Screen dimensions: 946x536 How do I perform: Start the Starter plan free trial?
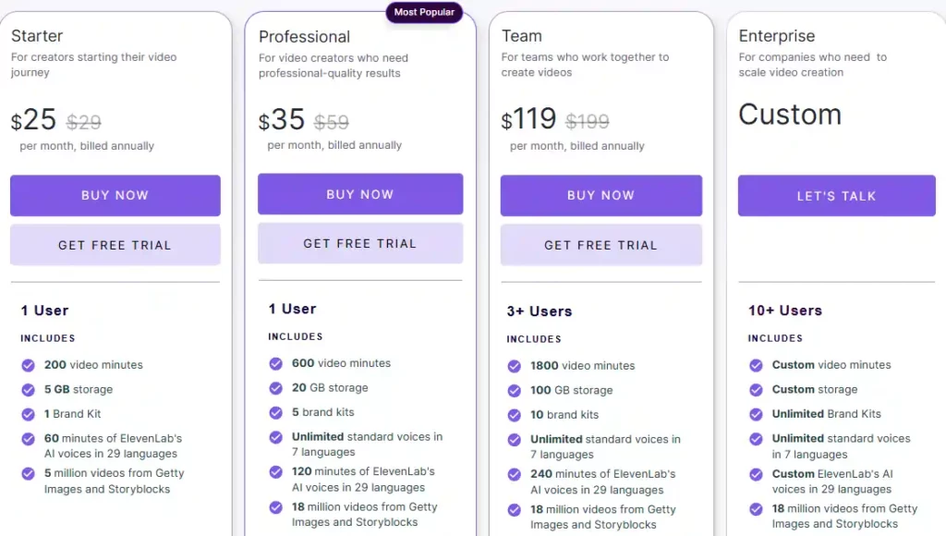(115, 244)
